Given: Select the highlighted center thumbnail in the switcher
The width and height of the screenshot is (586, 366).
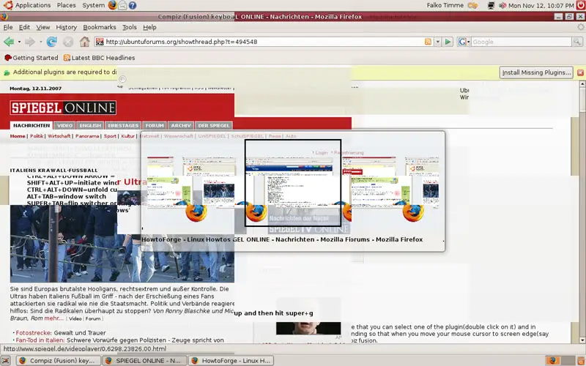Looking at the screenshot, I should [293, 183].
